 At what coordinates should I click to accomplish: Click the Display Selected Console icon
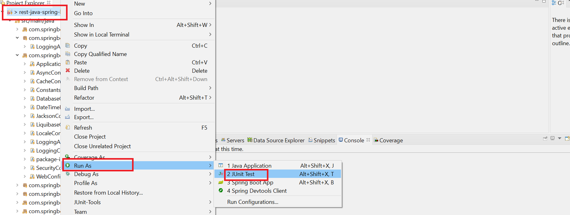click(x=553, y=138)
